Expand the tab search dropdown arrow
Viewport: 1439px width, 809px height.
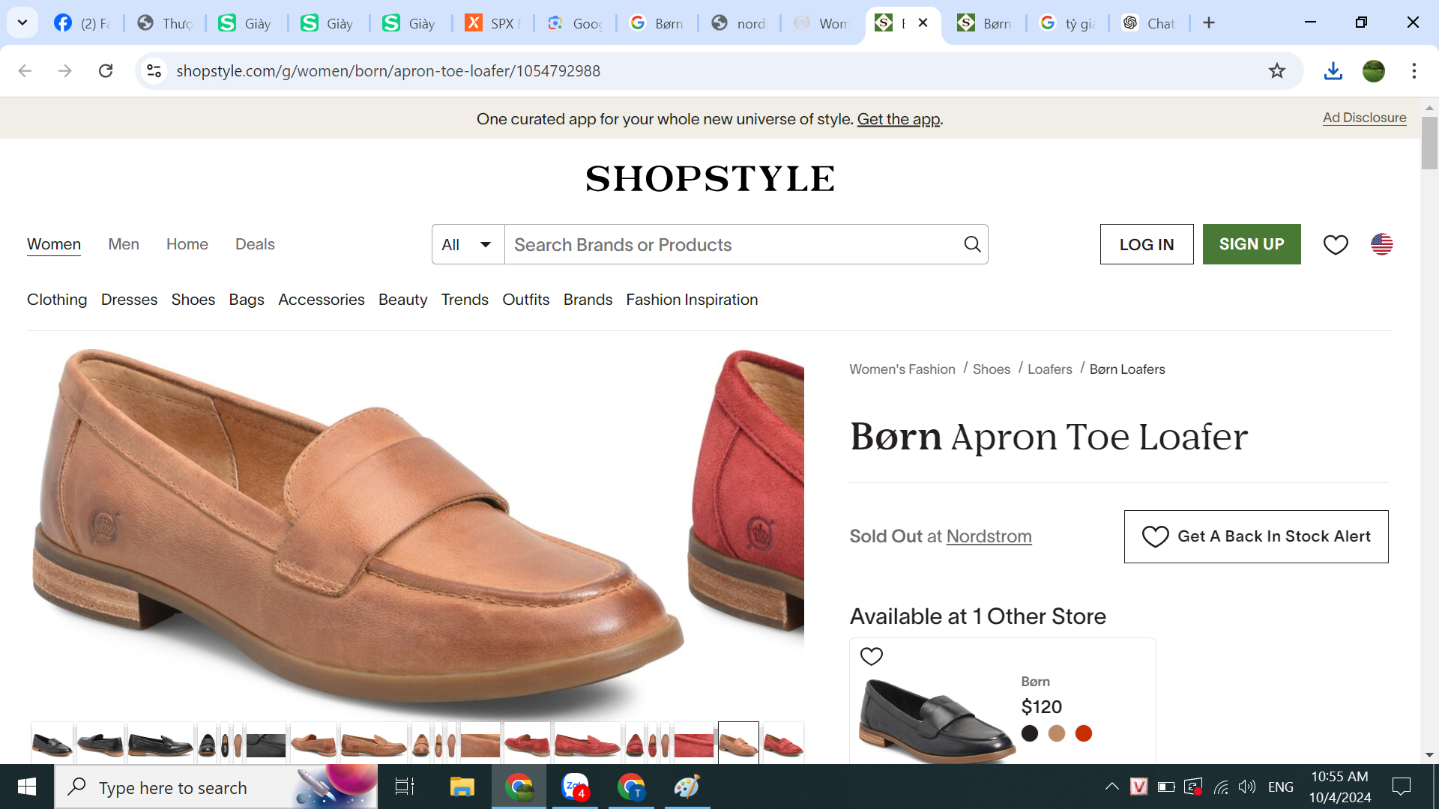22,22
